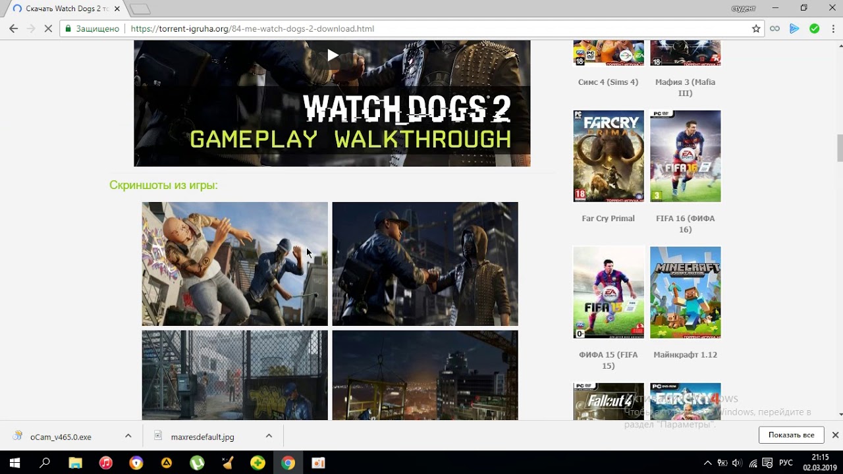Open the iTunes music taskbar icon
Image resolution: width=843 pixels, height=474 pixels.
105,463
